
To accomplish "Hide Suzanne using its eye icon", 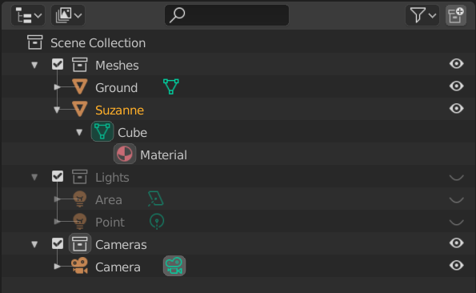I will point(456,108).
